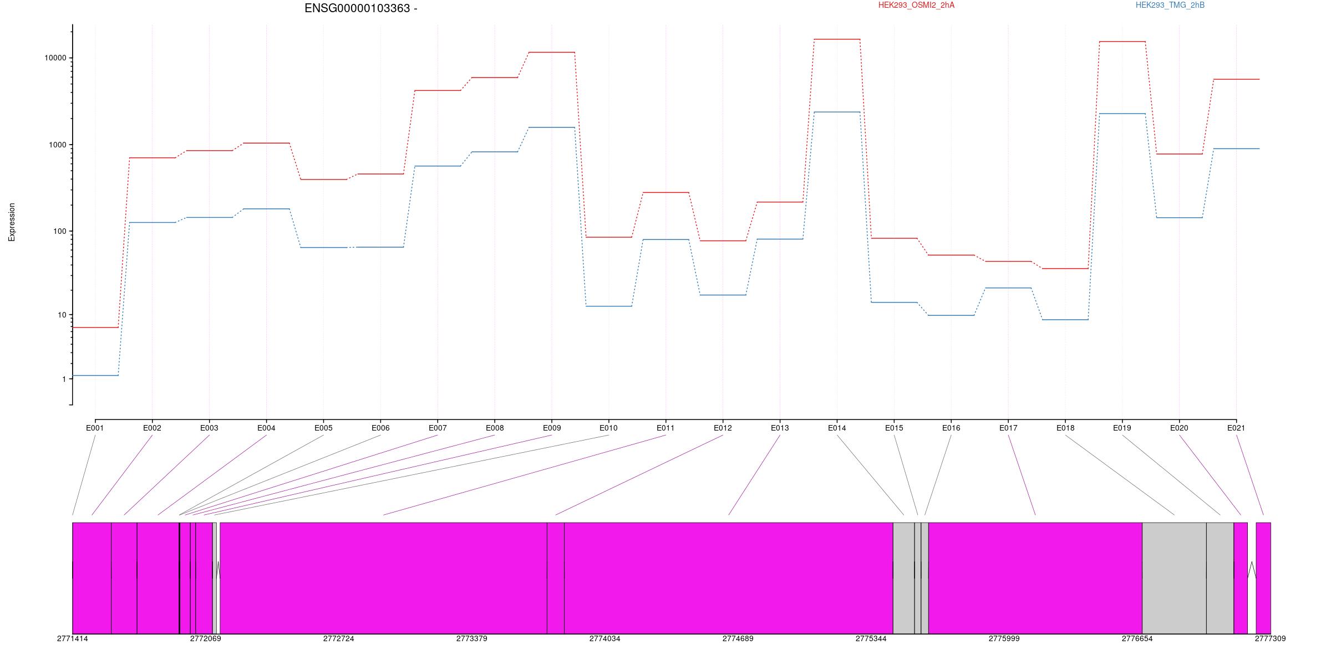This screenshot has height=665, width=1331.
Task: Click genomic coordinate 2771414
Action: (x=72, y=638)
